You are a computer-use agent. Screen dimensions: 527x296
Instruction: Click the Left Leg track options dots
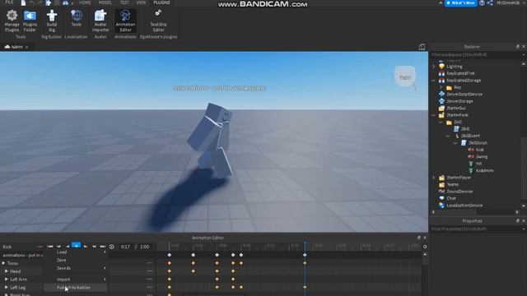pos(150,287)
